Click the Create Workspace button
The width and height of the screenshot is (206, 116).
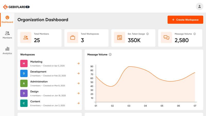(185, 20)
